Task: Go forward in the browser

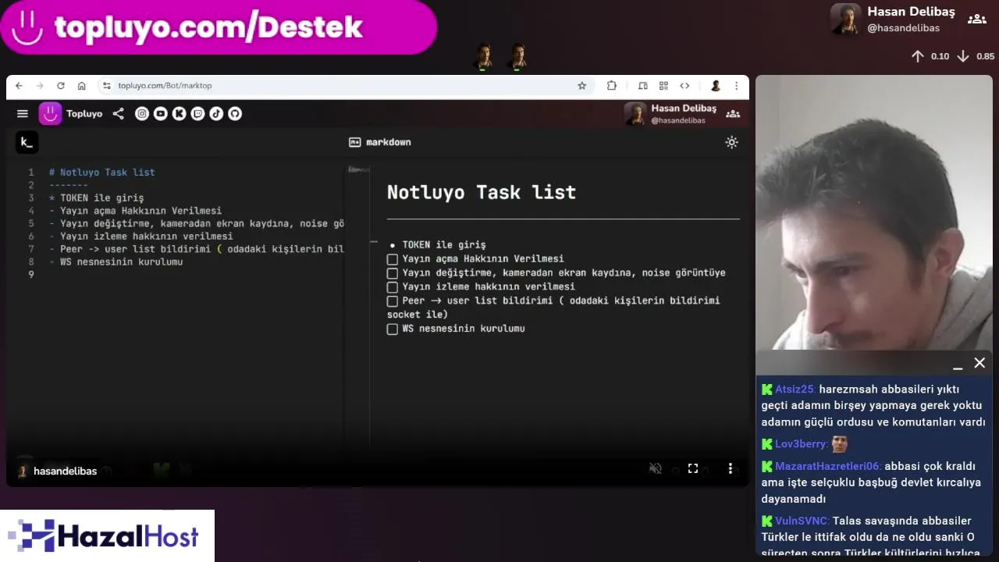Action: [40, 86]
